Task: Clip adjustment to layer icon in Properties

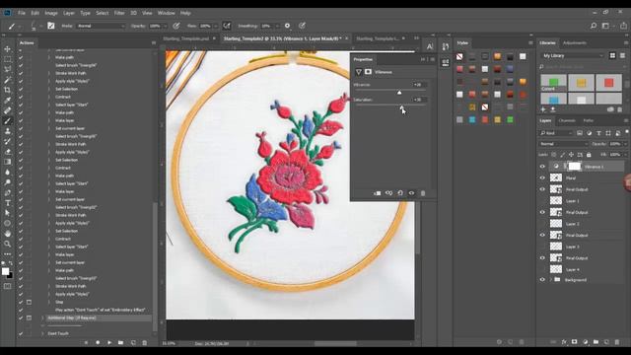Action: pos(377,193)
